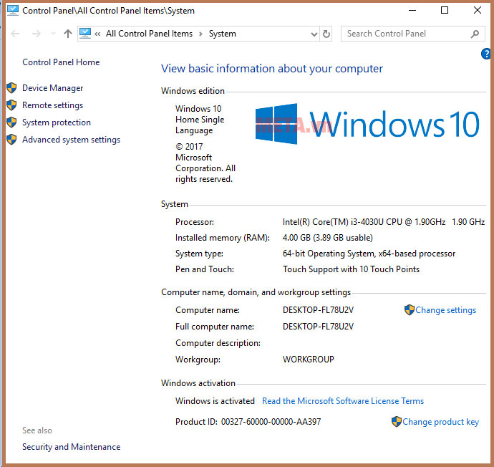The image size is (494, 467).
Task: Open the blue Help question icon
Action: 486,54
